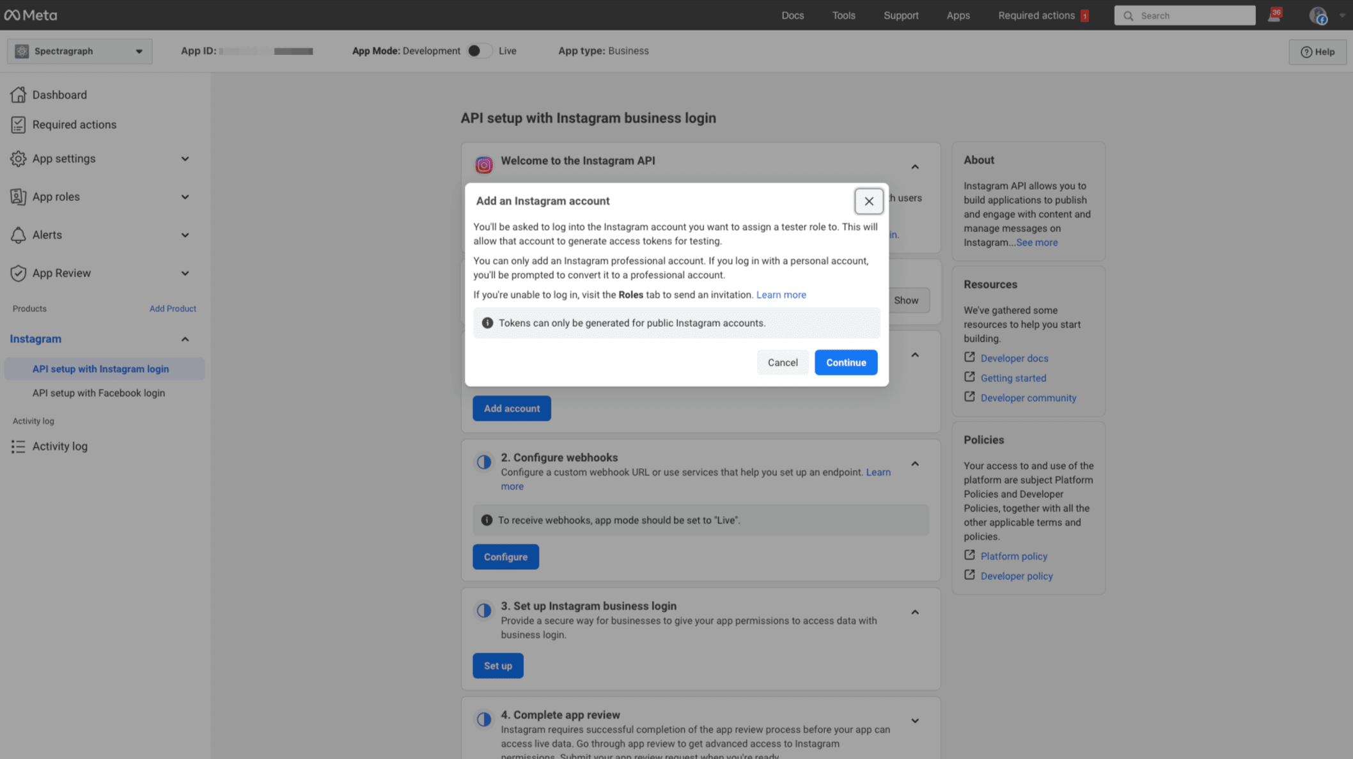Image resolution: width=1353 pixels, height=759 pixels.
Task: Cancel the Add Instagram account dialog
Action: [783, 363]
